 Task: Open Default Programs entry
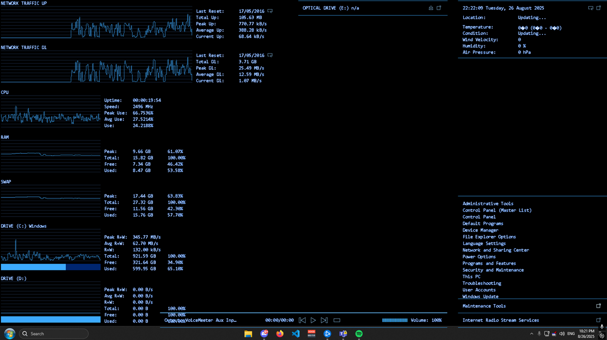coord(483,223)
